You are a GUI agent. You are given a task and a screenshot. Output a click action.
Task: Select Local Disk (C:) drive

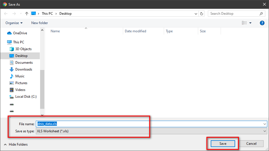tap(26, 97)
